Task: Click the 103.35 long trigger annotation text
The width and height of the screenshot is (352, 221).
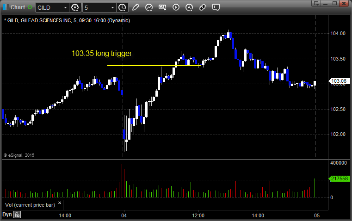Action: (x=102, y=53)
